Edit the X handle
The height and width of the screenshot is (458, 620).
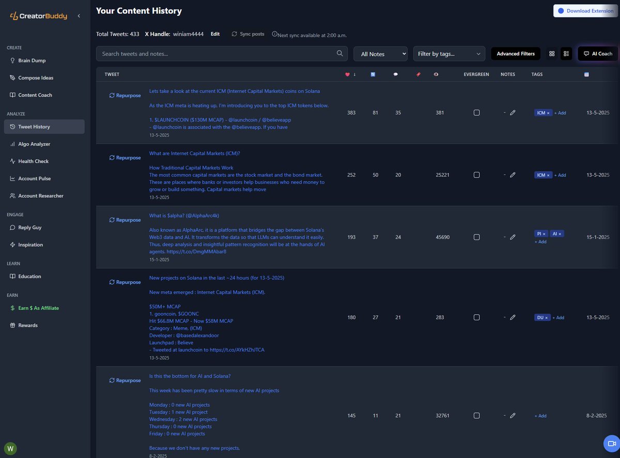pyautogui.click(x=215, y=34)
